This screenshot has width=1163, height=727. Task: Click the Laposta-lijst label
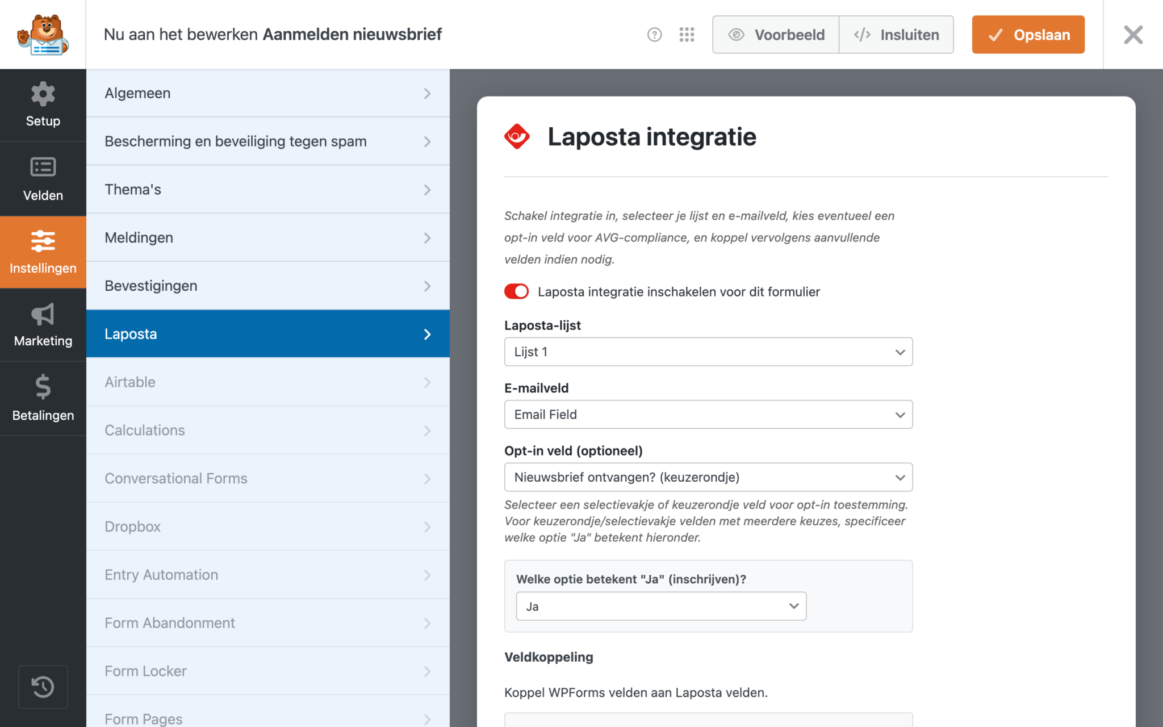[542, 325]
